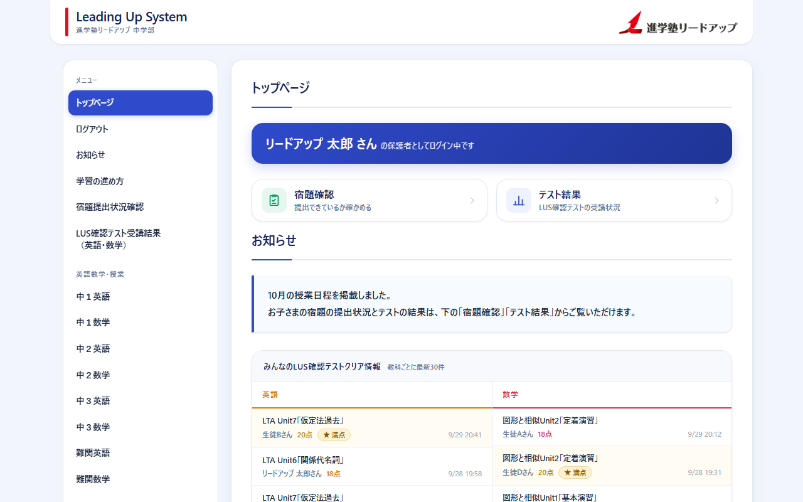Click LTA Unit6「関係代名詞」 entry
This screenshot has width=803, height=502.
tap(372, 467)
